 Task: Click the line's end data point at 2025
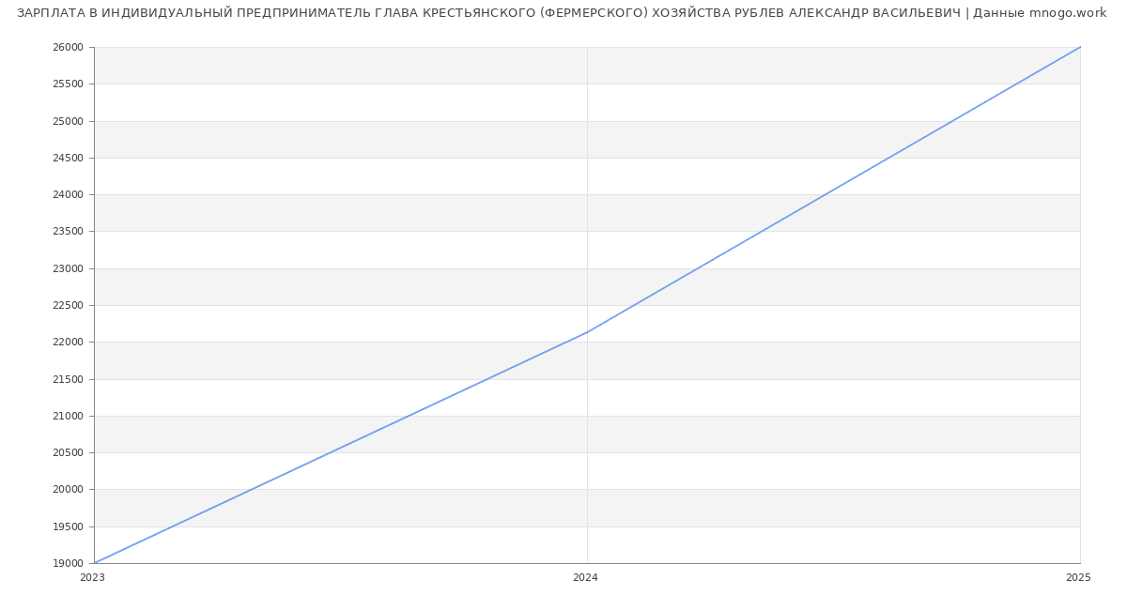1080,47
